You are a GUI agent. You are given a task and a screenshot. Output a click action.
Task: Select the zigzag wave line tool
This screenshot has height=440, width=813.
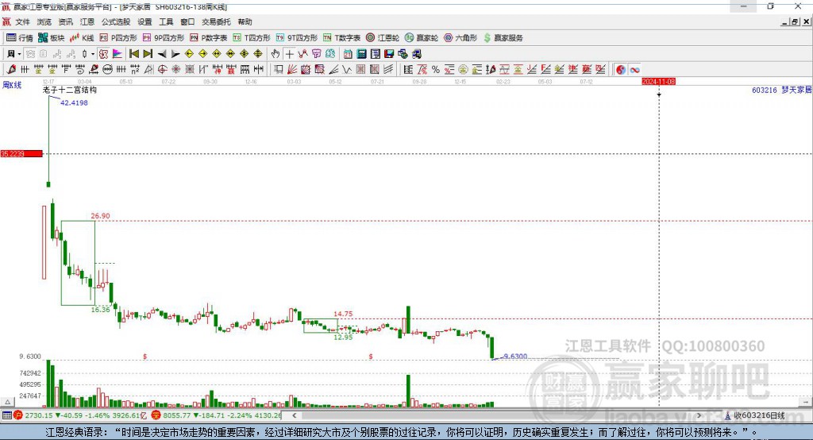click(x=347, y=70)
